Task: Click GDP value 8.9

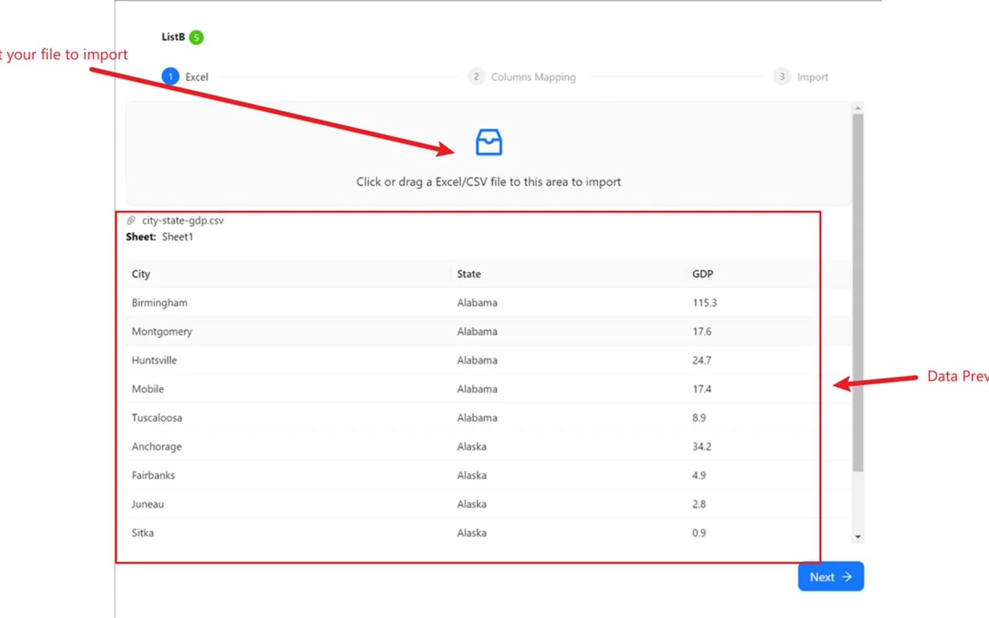Action: click(699, 418)
